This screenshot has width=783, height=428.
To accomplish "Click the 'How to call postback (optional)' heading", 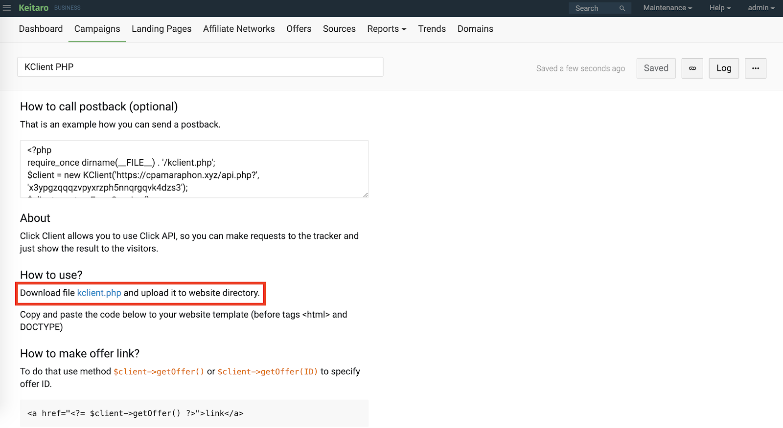I will [x=99, y=107].
